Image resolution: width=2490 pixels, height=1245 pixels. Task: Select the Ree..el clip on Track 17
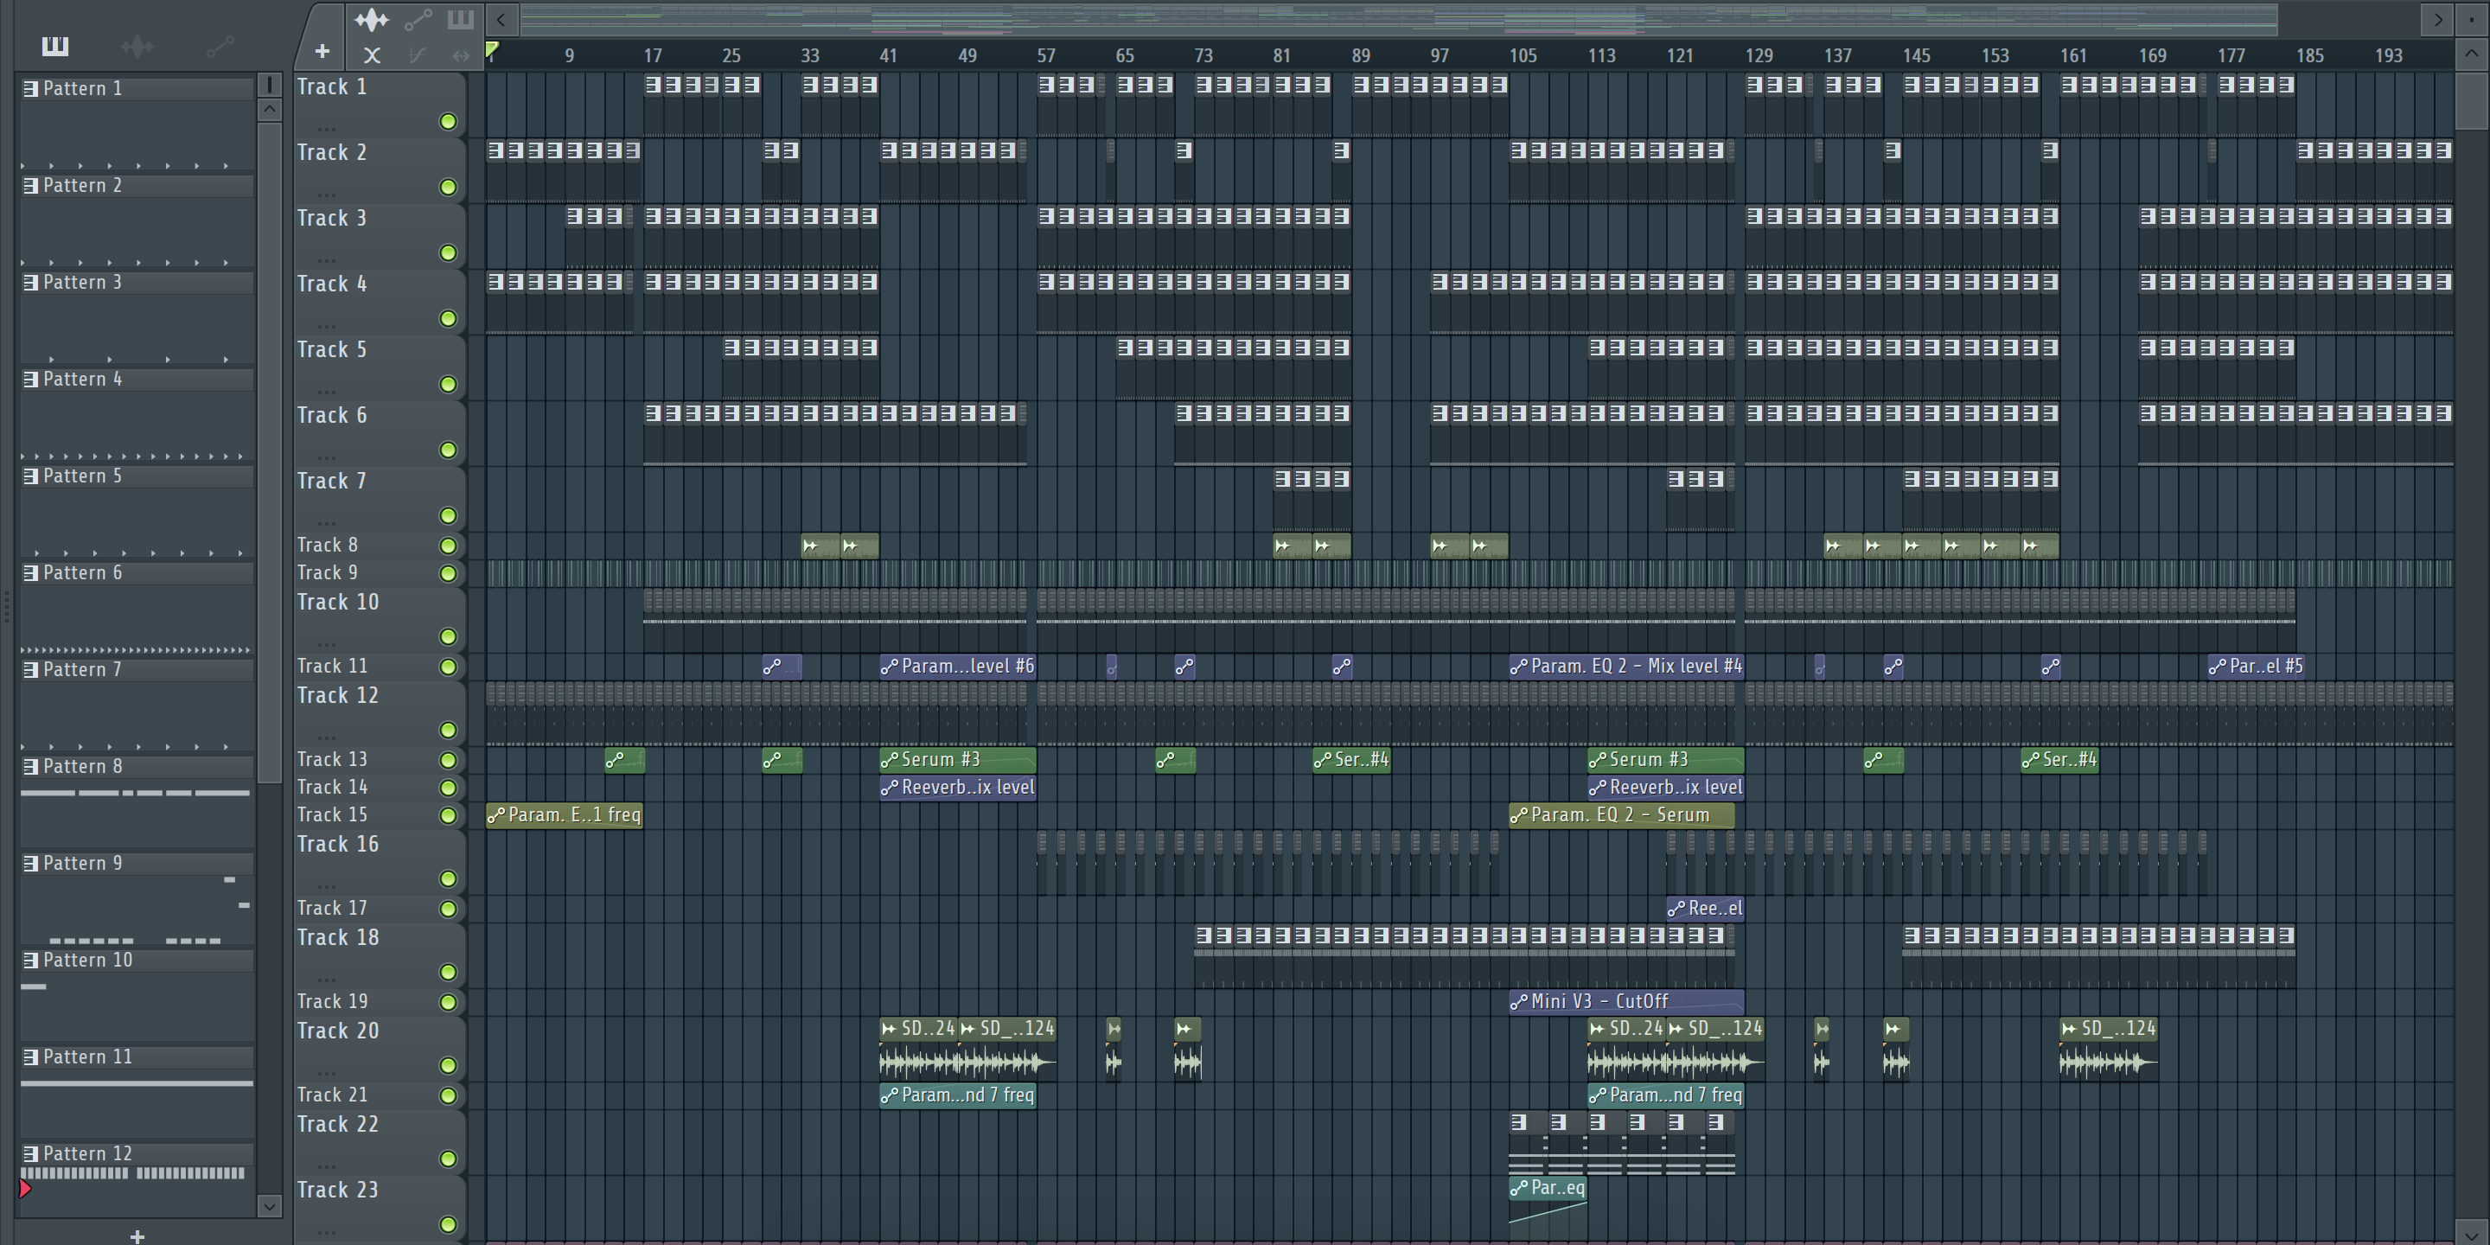coord(1705,909)
